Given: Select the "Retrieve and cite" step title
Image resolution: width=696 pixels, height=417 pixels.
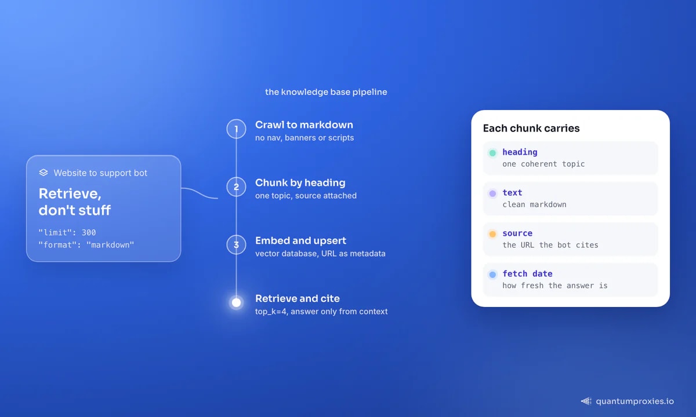Looking at the screenshot, I should click(x=298, y=298).
